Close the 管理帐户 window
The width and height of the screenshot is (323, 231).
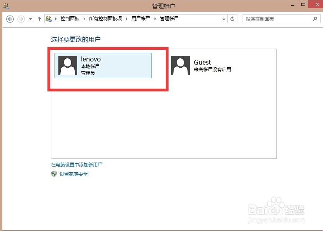[x=316, y=4]
